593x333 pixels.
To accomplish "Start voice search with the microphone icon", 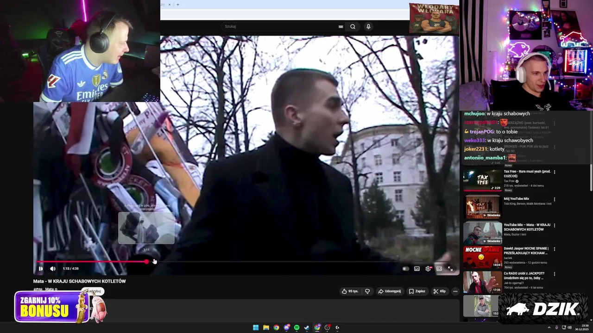I will coord(368,26).
